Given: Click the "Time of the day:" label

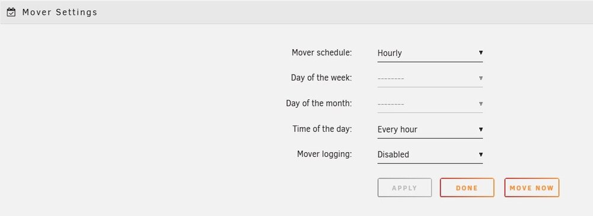Looking at the screenshot, I should point(322,129).
